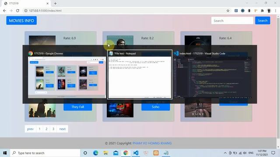Image resolution: width=280 pixels, height=157 pixels.
Task: Open Notepad from the taskbar
Action: [166, 153]
